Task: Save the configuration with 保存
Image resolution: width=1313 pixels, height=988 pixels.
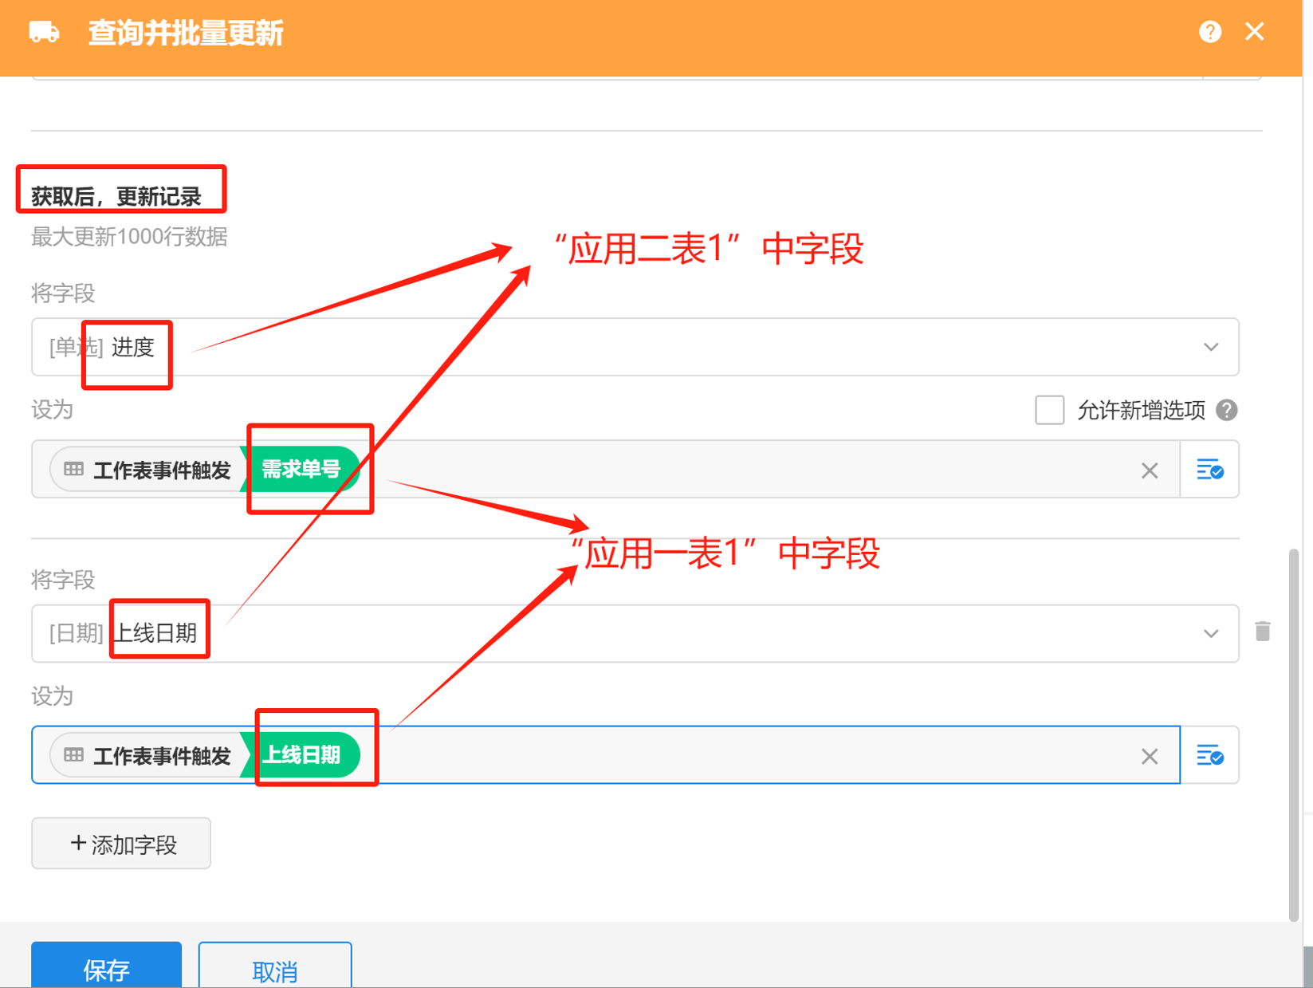Action: [x=106, y=969]
